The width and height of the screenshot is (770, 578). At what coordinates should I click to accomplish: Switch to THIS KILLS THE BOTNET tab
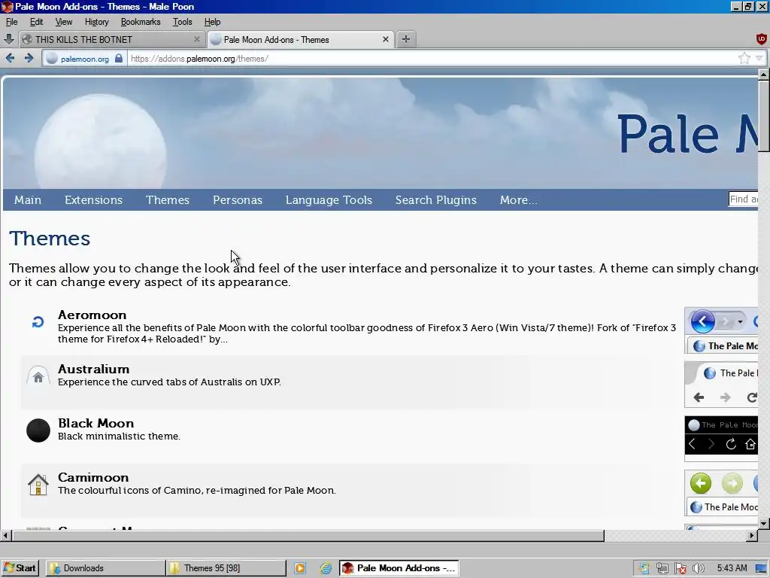tap(112, 39)
